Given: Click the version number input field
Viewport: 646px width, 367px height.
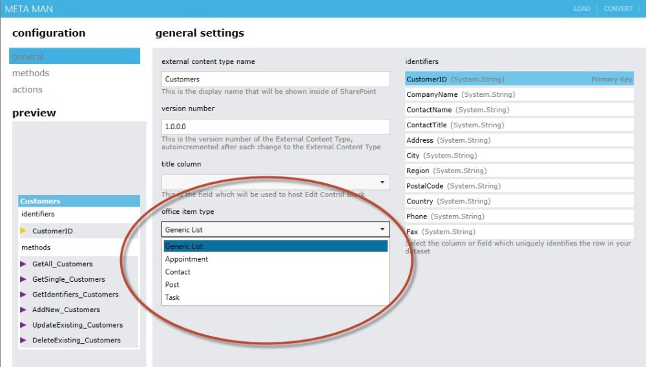Looking at the screenshot, I should point(275,127).
